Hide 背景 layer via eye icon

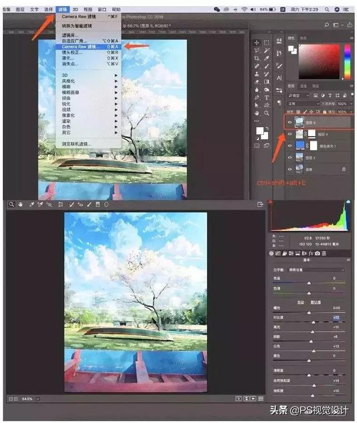point(290,169)
